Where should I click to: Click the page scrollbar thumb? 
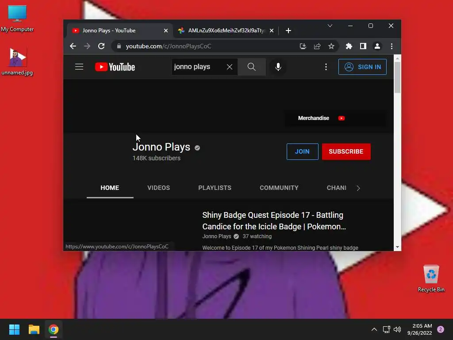click(398, 77)
